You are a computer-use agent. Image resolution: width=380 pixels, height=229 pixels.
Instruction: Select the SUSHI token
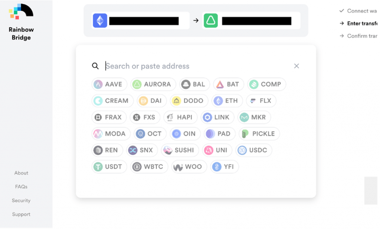pyautogui.click(x=180, y=150)
